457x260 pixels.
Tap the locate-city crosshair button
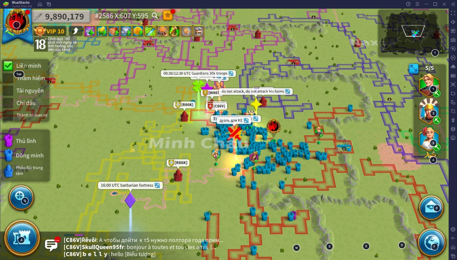click(x=21, y=197)
